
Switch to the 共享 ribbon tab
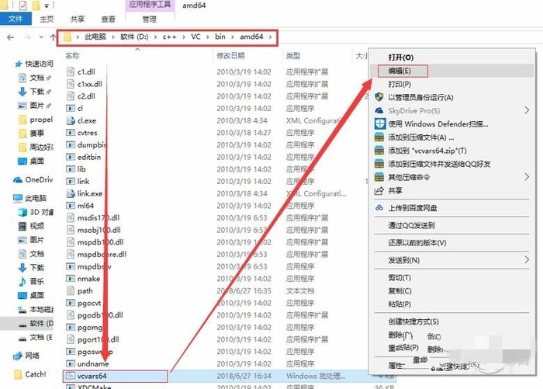pos(78,19)
